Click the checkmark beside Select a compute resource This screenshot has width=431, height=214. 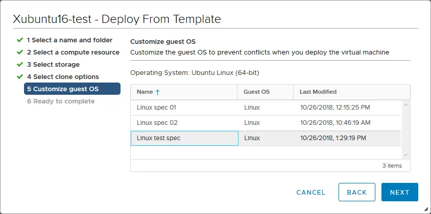pos(20,52)
